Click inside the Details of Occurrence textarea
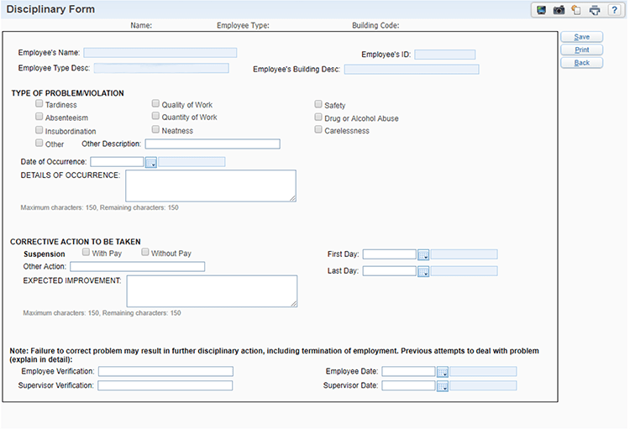Image resolution: width=630 pixels, height=429 pixels. [x=211, y=186]
